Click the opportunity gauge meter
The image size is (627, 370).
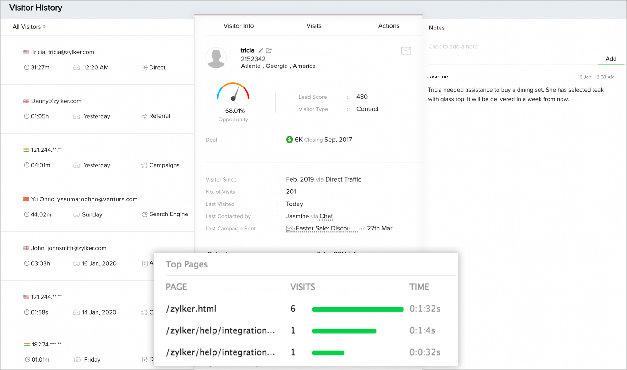pos(233,92)
